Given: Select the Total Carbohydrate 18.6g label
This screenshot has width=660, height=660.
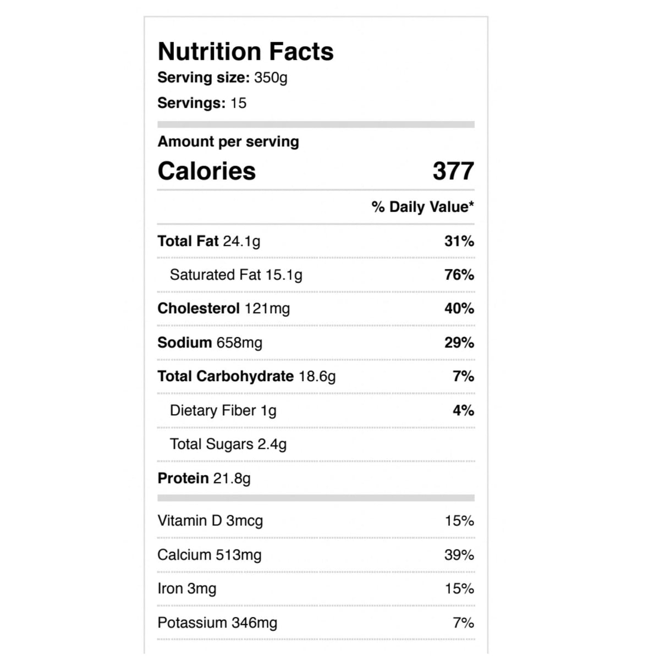Looking at the screenshot, I should tap(246, 376).
